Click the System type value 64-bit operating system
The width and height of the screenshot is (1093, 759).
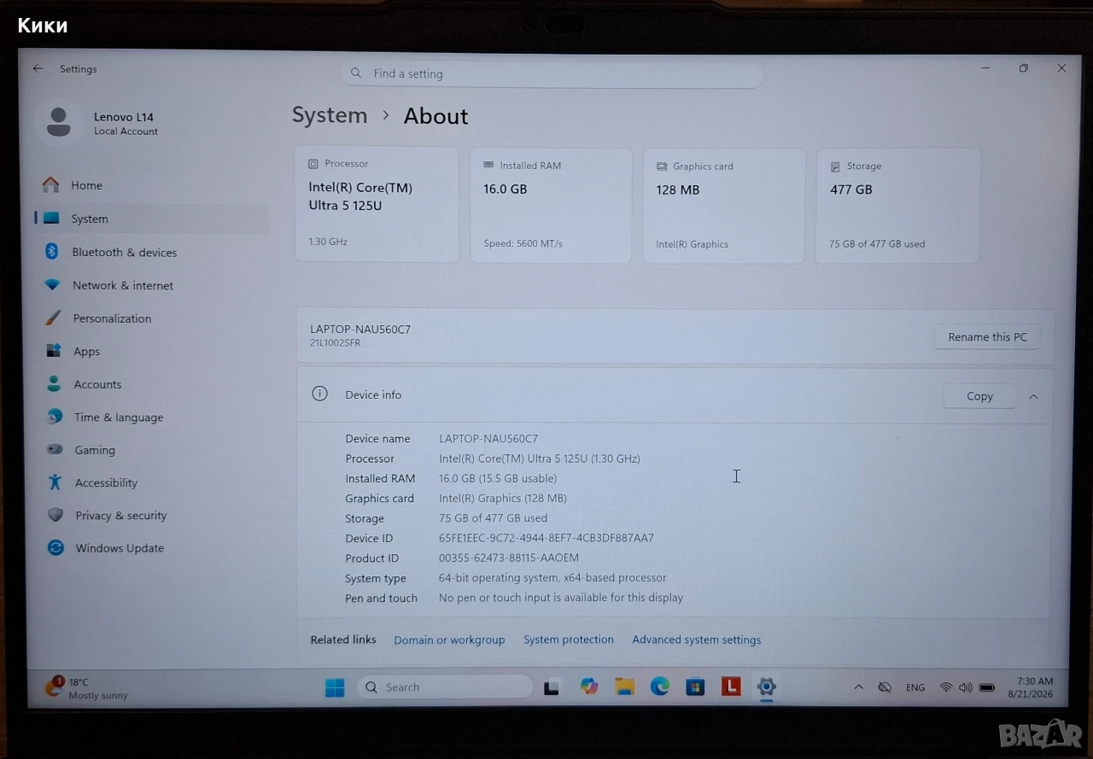(x=552, y=578)
